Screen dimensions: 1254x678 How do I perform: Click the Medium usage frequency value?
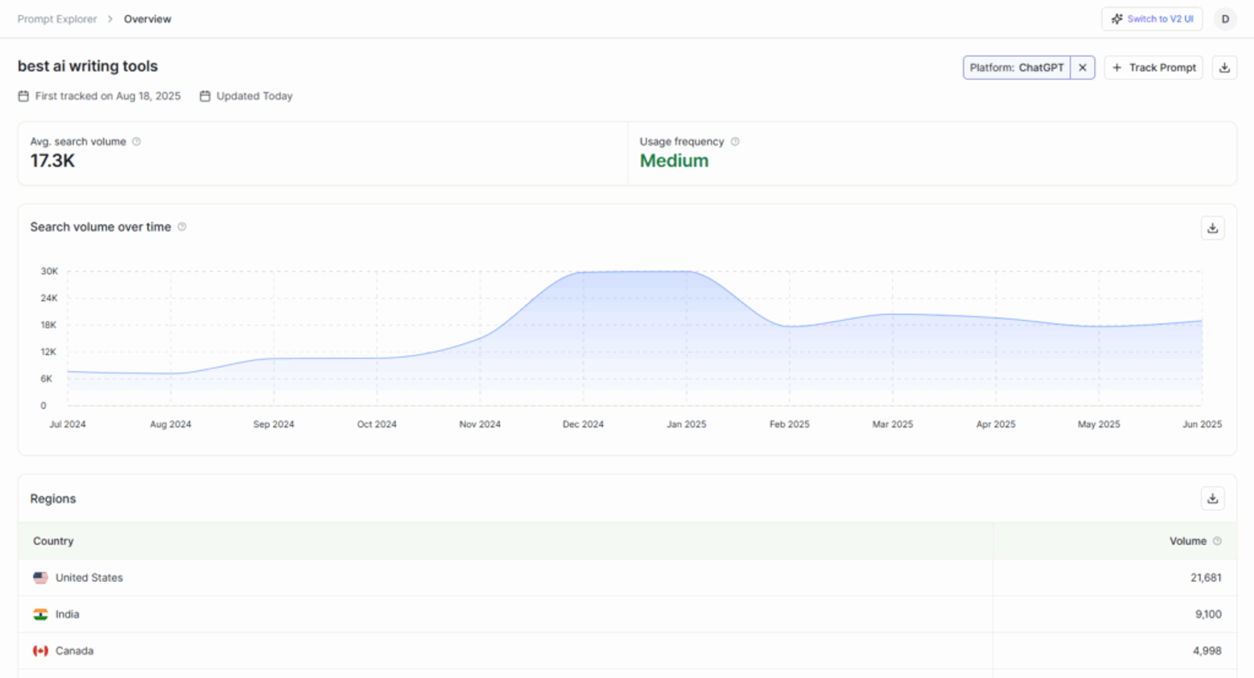point(674,161)
